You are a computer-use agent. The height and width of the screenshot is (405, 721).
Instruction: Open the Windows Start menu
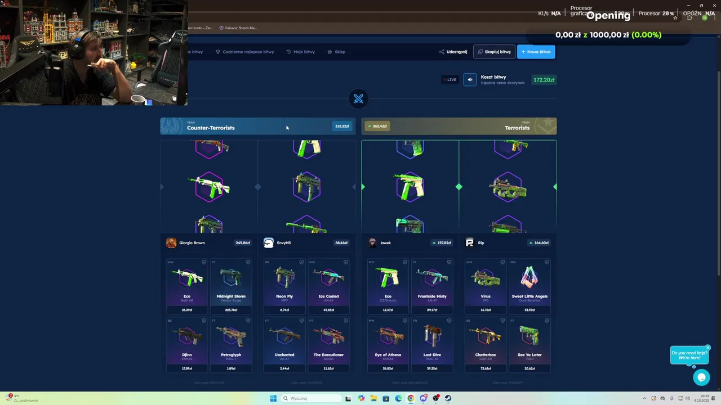click(x=273, y=398)
